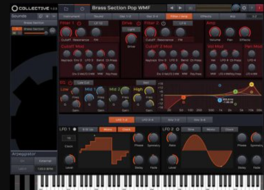Viewport: 264px width, 190px height.
Task: Open Brass Section sounds header dropdown
Action: pos(34,23)
